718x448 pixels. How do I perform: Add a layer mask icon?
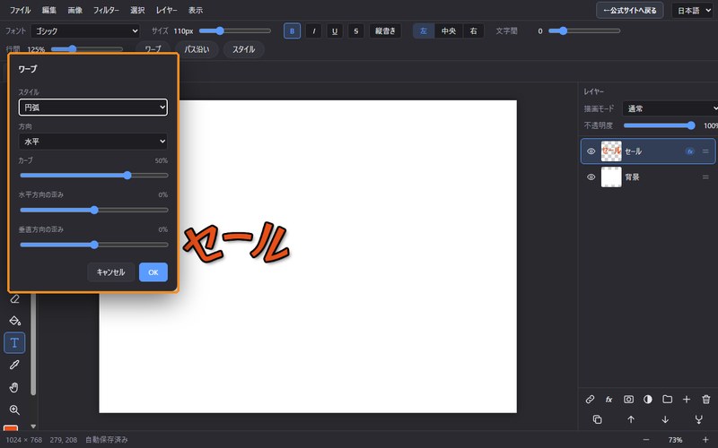(628, 399)
